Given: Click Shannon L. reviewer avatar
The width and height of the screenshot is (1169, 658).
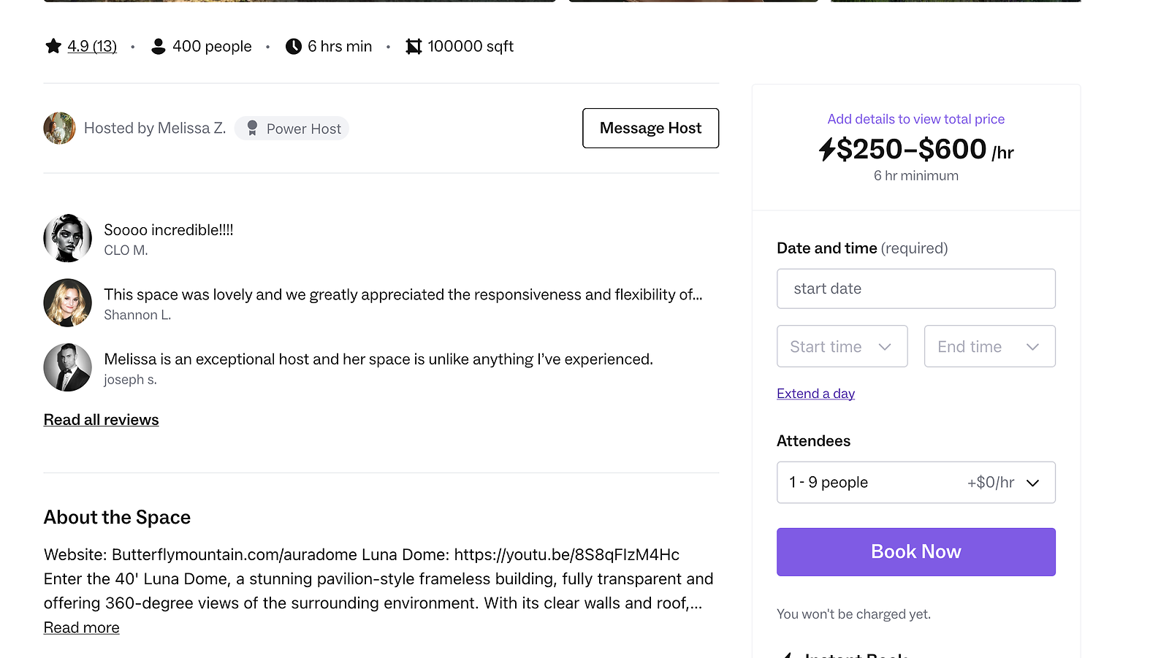Looking at the screenshot, I should click(x=68, y=303).
